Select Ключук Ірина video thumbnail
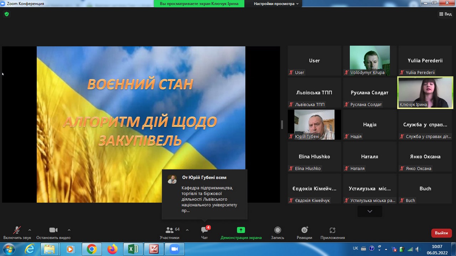Viewport: 456px width, 256px height. coord(425,92)
